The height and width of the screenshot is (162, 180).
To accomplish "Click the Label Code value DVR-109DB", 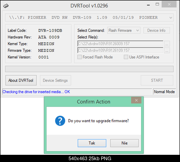I will pyautogui.click(x=50, y=31).
